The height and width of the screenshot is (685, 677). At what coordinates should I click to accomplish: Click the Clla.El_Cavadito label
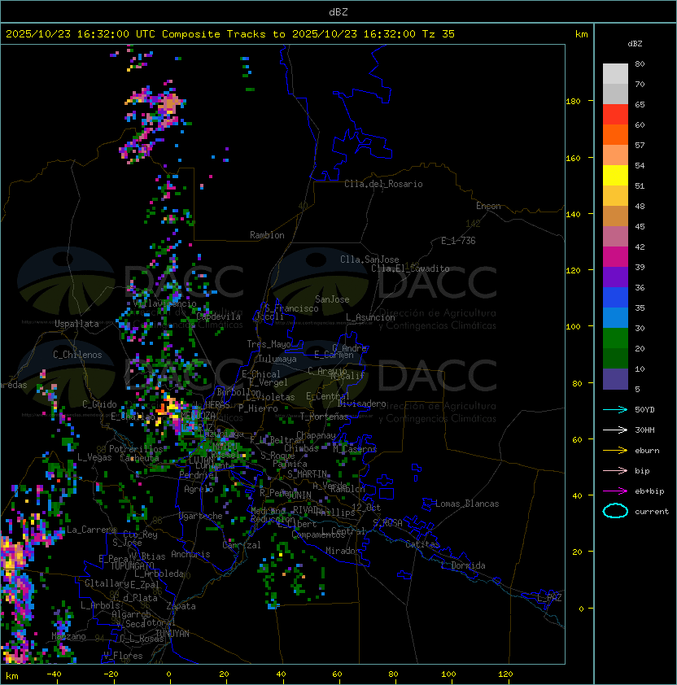pyautogui.click(x=410, y=268)
